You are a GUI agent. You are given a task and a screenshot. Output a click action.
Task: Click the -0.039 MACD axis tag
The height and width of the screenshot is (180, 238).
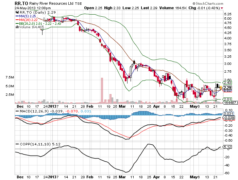pos(228,117)
